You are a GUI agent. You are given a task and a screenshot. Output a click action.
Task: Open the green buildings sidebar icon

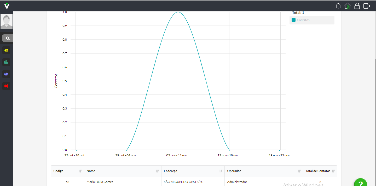coord(6,62)
